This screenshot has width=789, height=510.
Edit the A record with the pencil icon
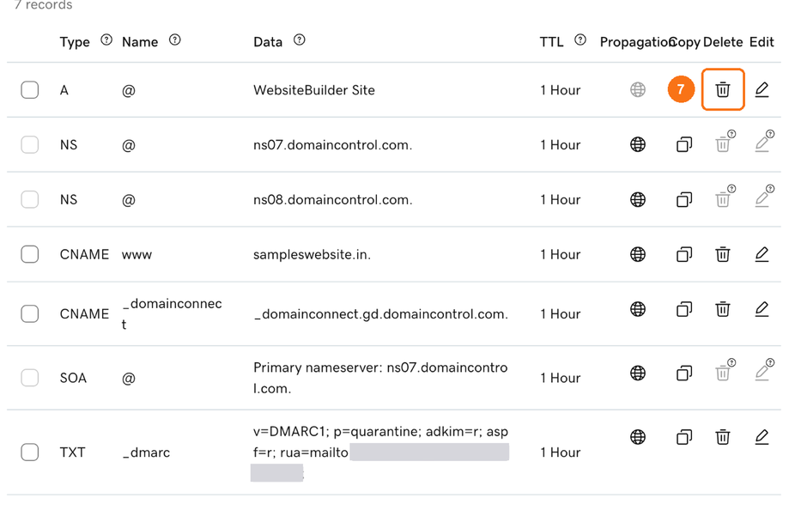[762, 89]
